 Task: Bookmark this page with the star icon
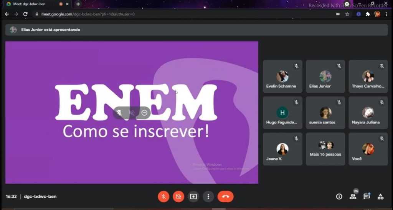point(347,14)
